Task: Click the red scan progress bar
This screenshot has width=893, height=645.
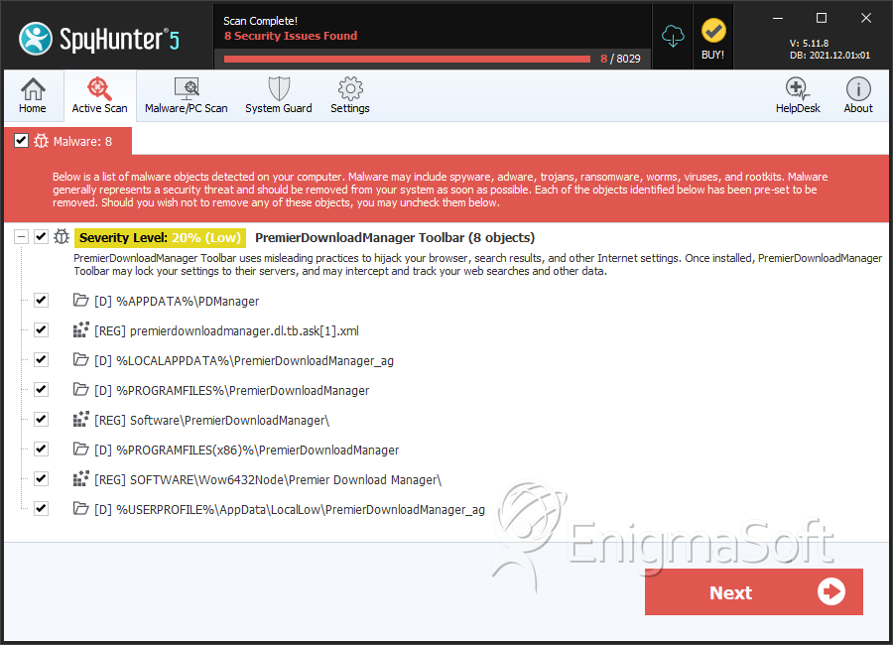Action: [407, 59]
